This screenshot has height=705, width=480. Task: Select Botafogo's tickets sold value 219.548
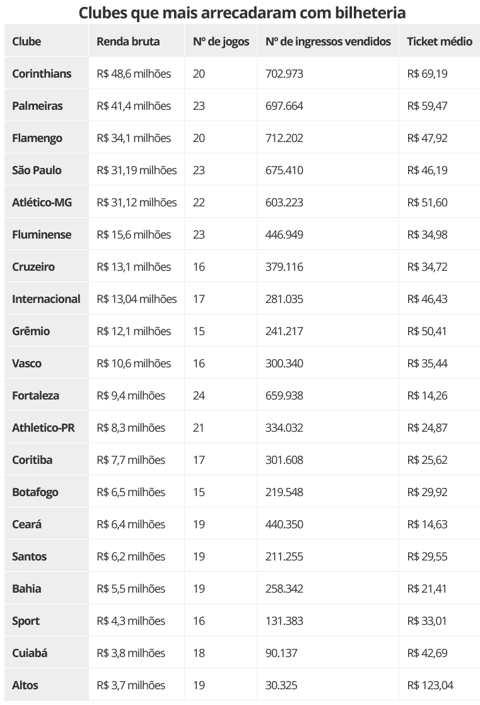284,492
